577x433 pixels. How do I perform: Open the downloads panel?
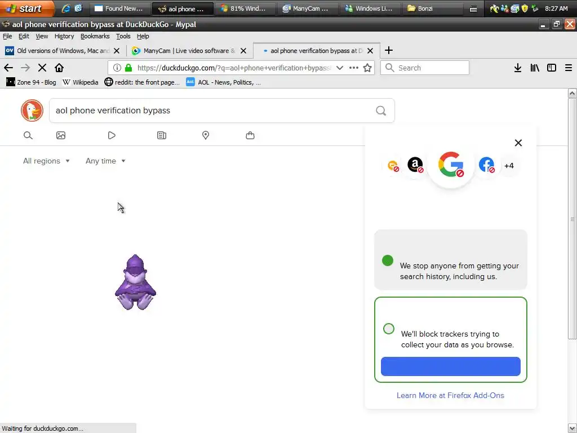(518, 68)
